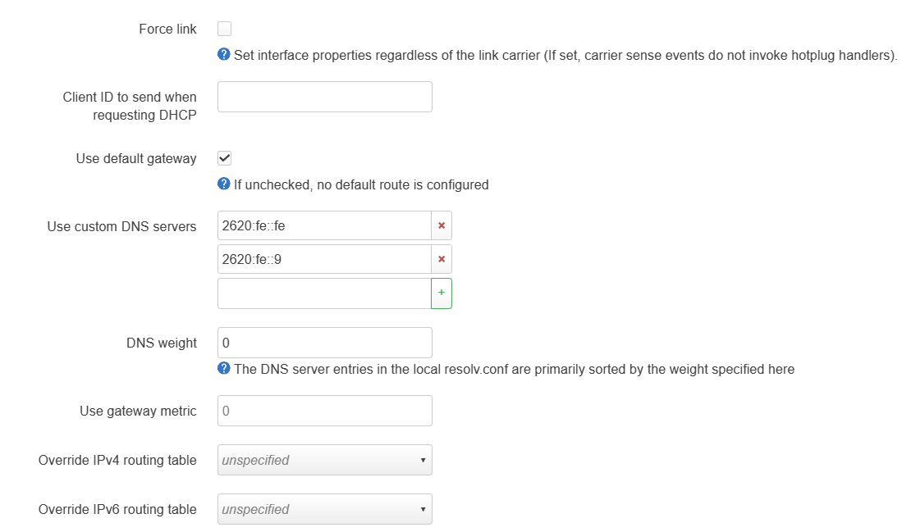
Task: Click the Force link label text
Action: (x=167, y=29)
